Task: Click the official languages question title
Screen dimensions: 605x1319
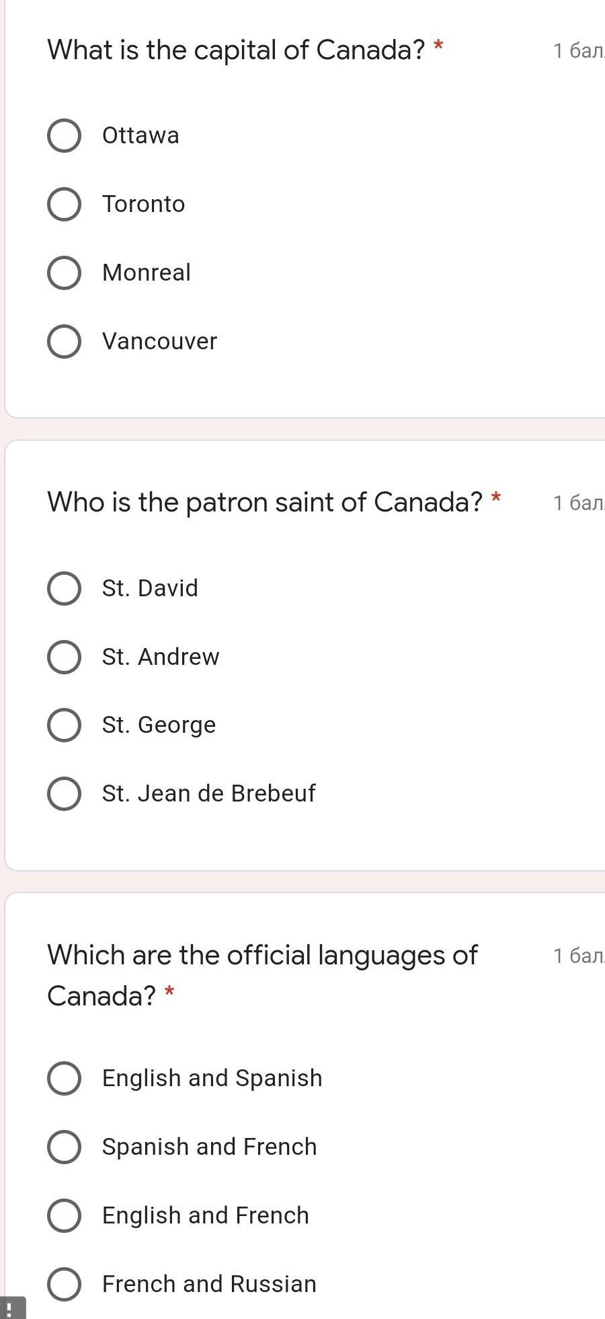Action: (262, 956)
